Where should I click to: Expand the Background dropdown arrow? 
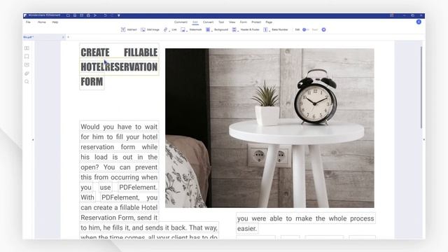click(212, 30)
